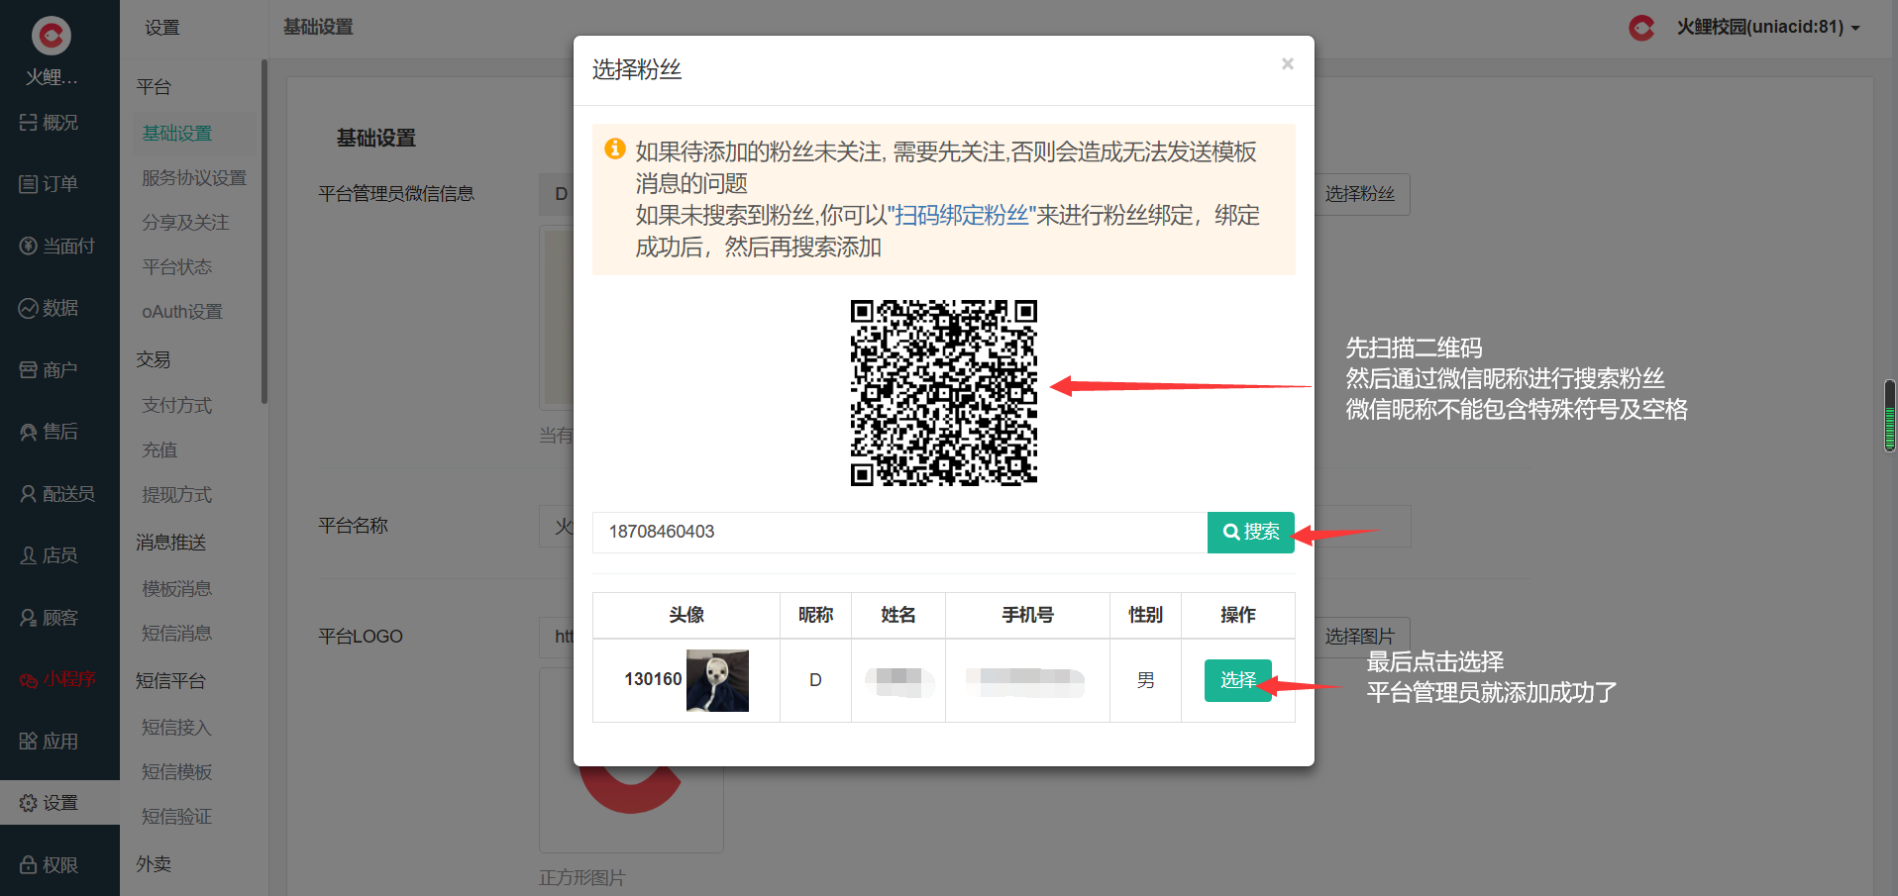Click the 消息推送 section heading
The width and height of the screenshot is (1898, 896).
[170, 543]
